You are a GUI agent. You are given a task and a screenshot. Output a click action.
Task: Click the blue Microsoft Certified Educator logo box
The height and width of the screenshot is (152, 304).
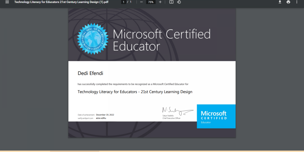tap(216, 116)
